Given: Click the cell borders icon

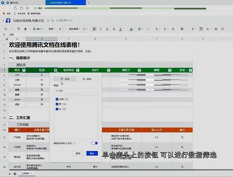Looking at the screenshot, I should point(139,29).
